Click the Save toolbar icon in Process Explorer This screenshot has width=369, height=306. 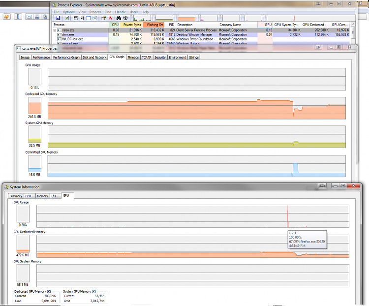coord(58,18)
